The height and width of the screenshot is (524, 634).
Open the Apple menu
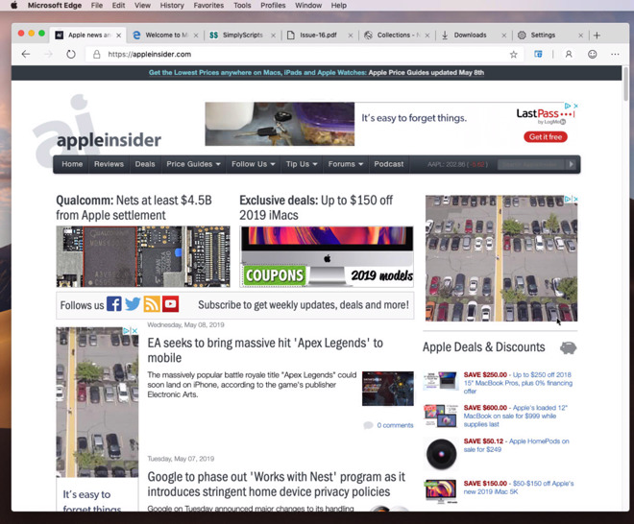pos(13,5)
